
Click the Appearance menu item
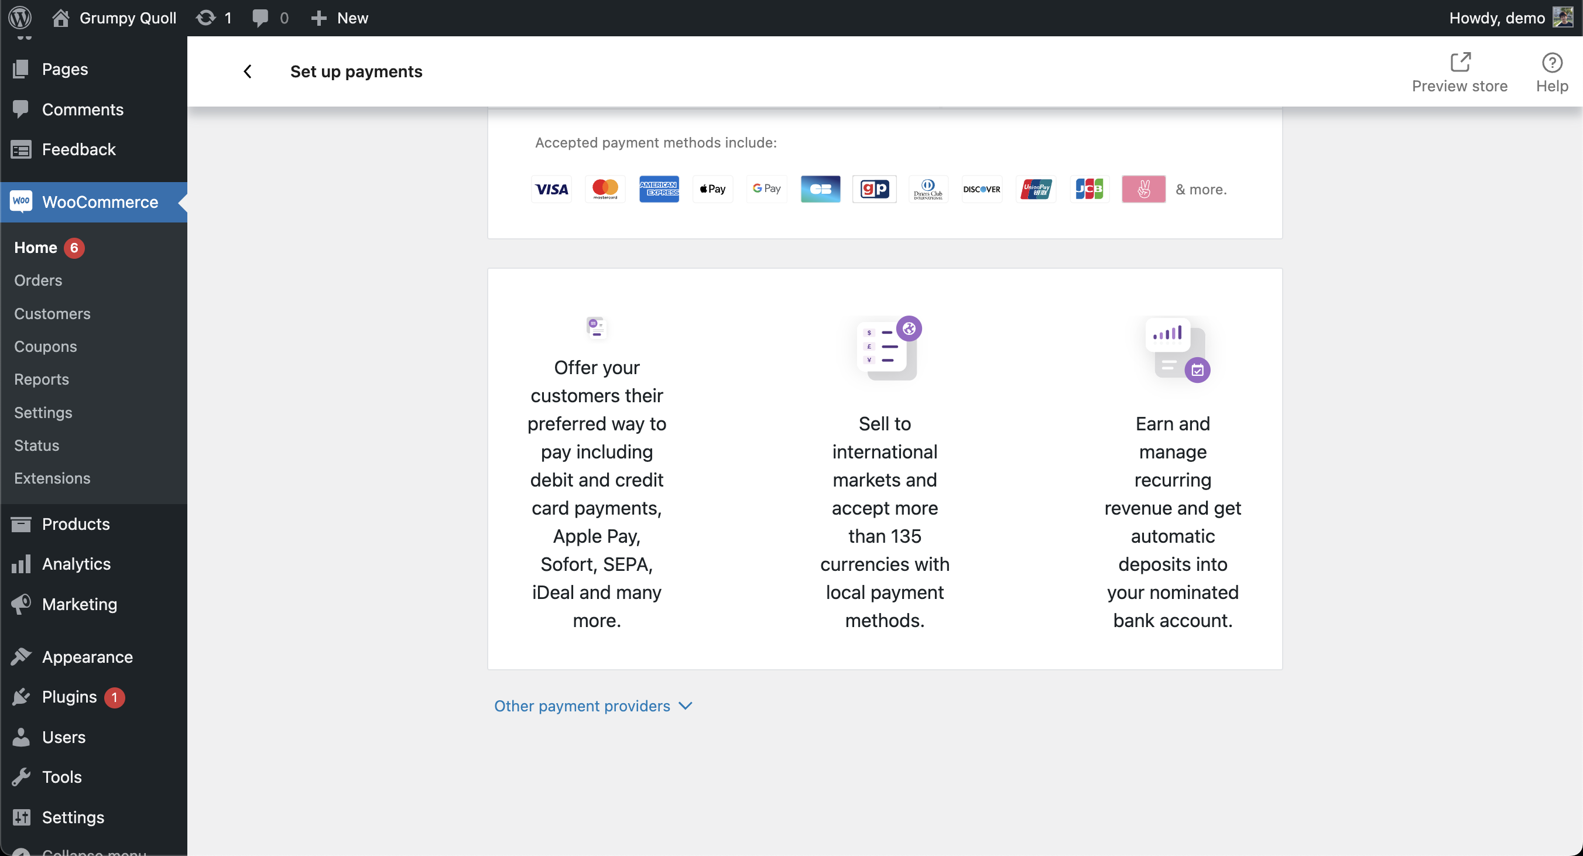click(87, 657)
